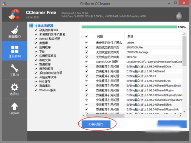
Task: Click the CCleaner title bar icon
Action: click(x=4, y=3)
